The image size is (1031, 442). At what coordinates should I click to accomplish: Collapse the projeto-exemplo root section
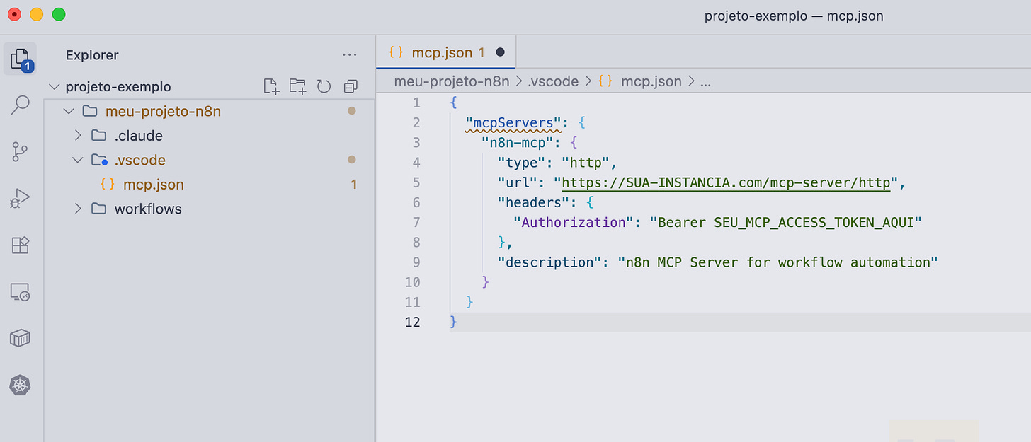(53, 86)
